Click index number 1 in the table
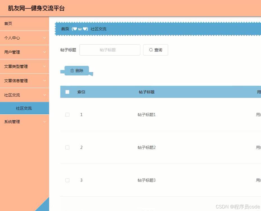Image resolution: width=261 pixels, height=211 pixels. point(81,115)
